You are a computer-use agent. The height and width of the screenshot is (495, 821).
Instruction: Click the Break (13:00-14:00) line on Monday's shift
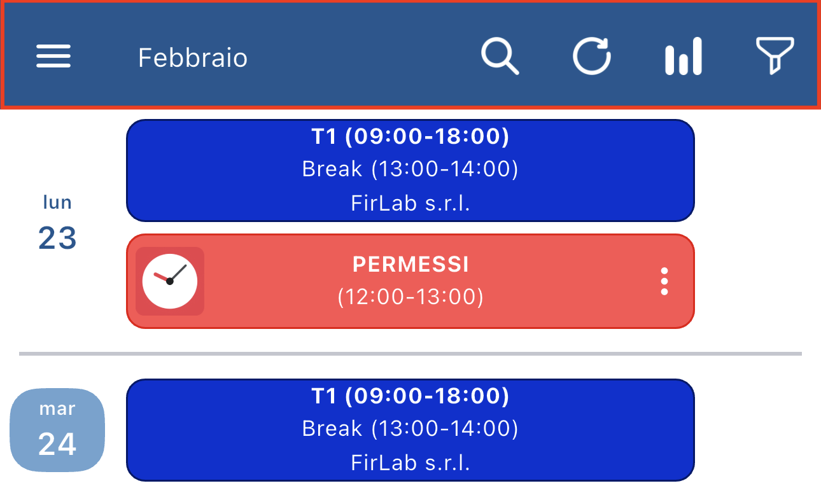tap(410, 169)
